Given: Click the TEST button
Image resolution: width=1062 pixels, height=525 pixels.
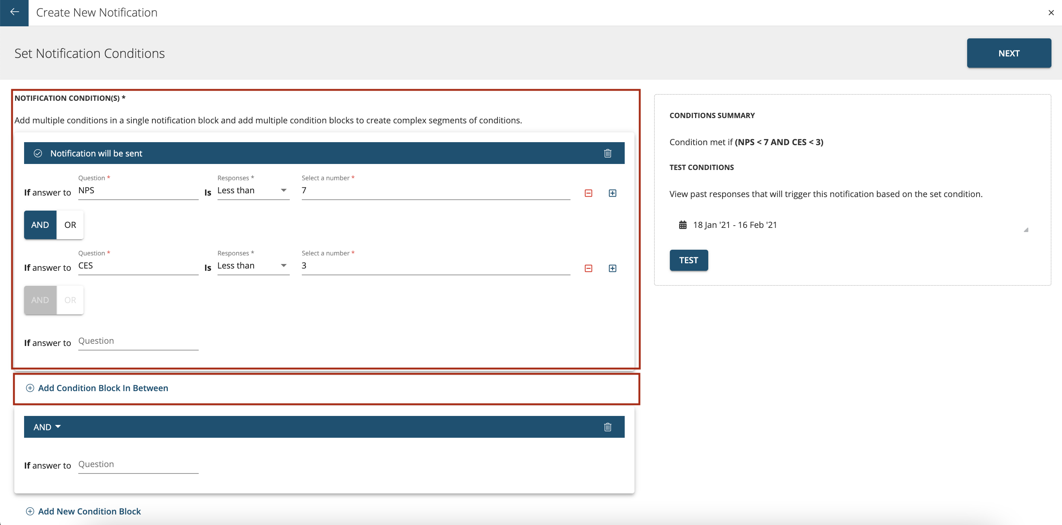Looking at the screenshot, I should pos(688,261).
